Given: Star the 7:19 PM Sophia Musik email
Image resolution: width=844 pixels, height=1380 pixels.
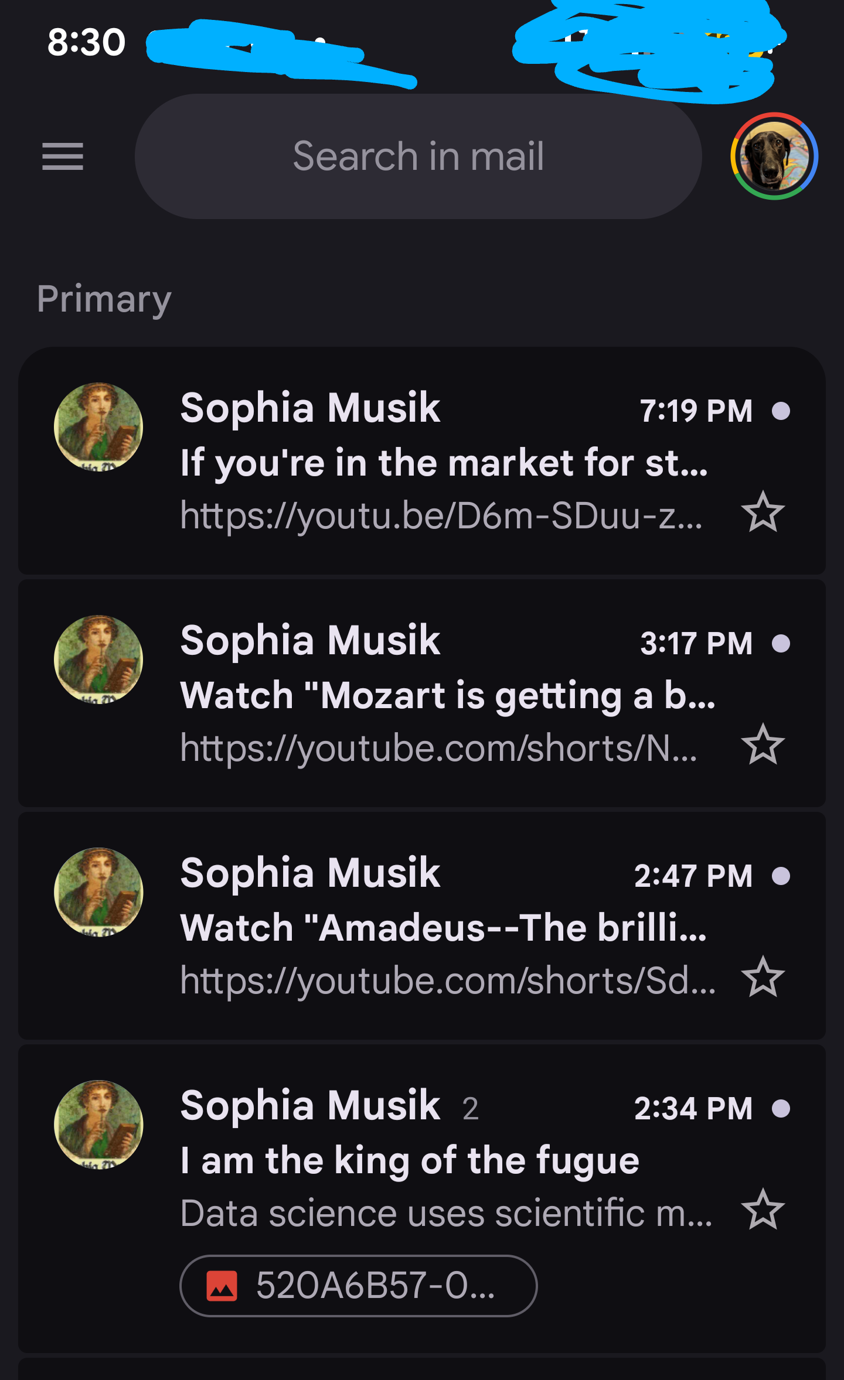Looking at the screenshot, I should point(763,512).
